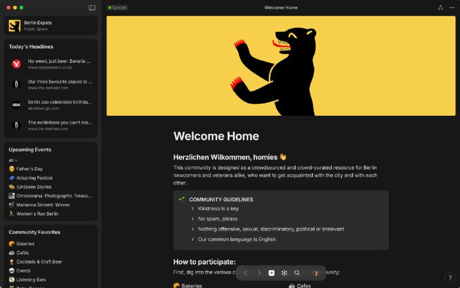The height and width of the screenshot is (288, 460).
Task: Click the forward arrow in bottom toolbar
Action: click(259, 273)
